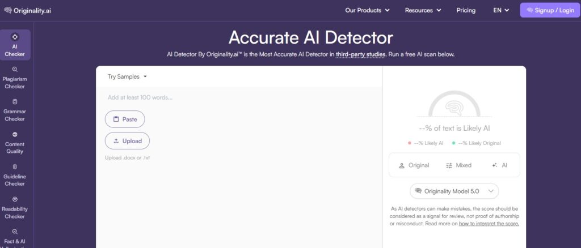Click the person icon beside Original
Viewport: 581px width, 248px height.
click(x=402, y=165)
